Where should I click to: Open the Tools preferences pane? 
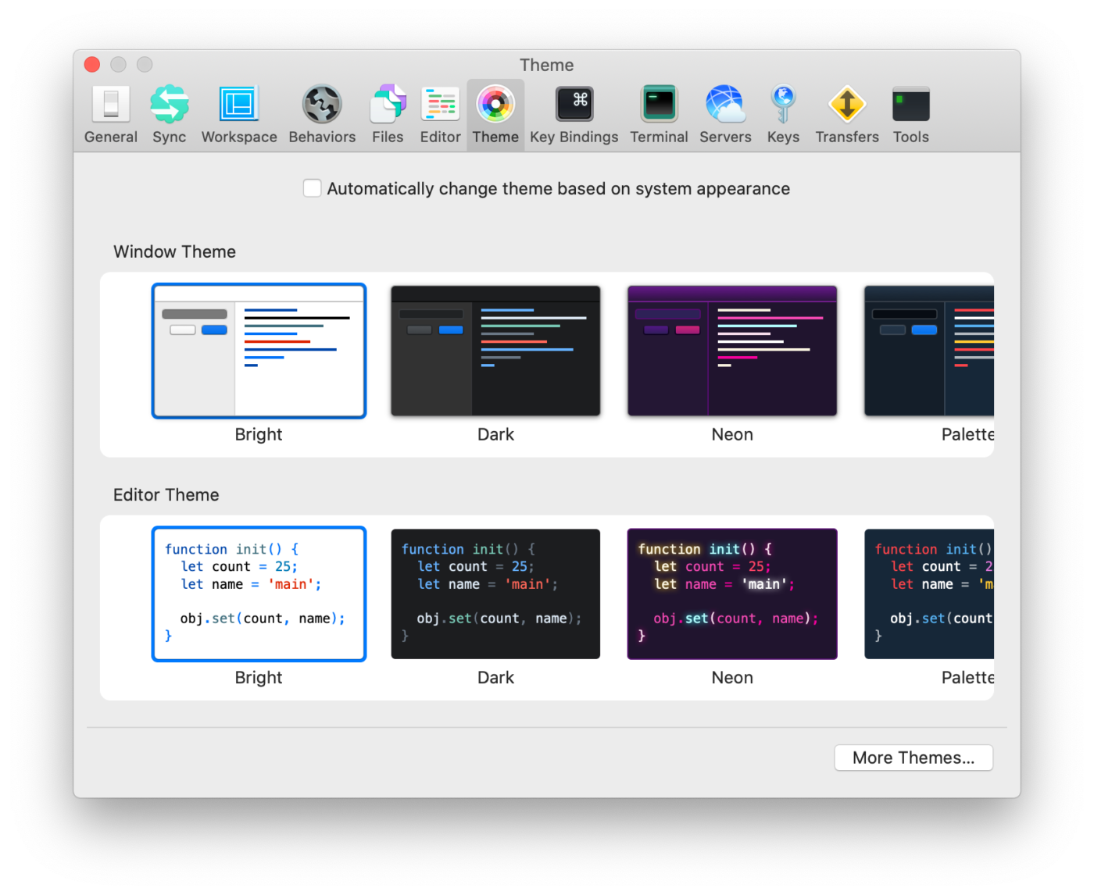coord(910,114)
